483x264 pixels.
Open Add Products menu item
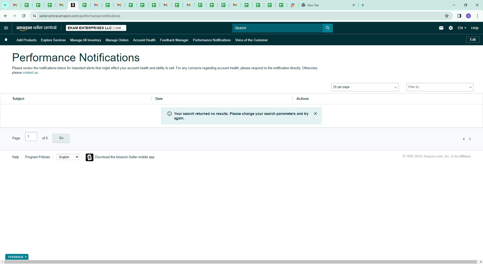point(26,40)
